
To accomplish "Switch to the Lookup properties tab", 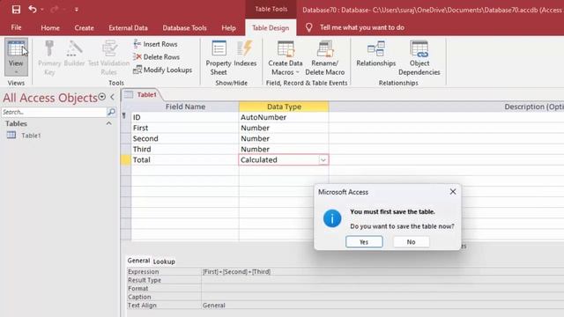I will [x=164, y=262].
